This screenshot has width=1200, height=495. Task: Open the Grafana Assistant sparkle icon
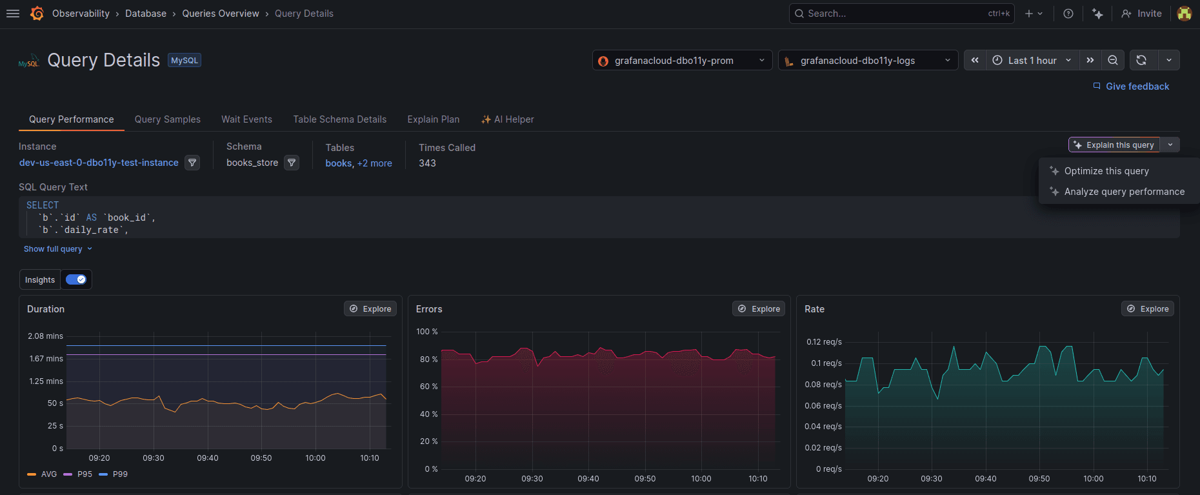1097,14
